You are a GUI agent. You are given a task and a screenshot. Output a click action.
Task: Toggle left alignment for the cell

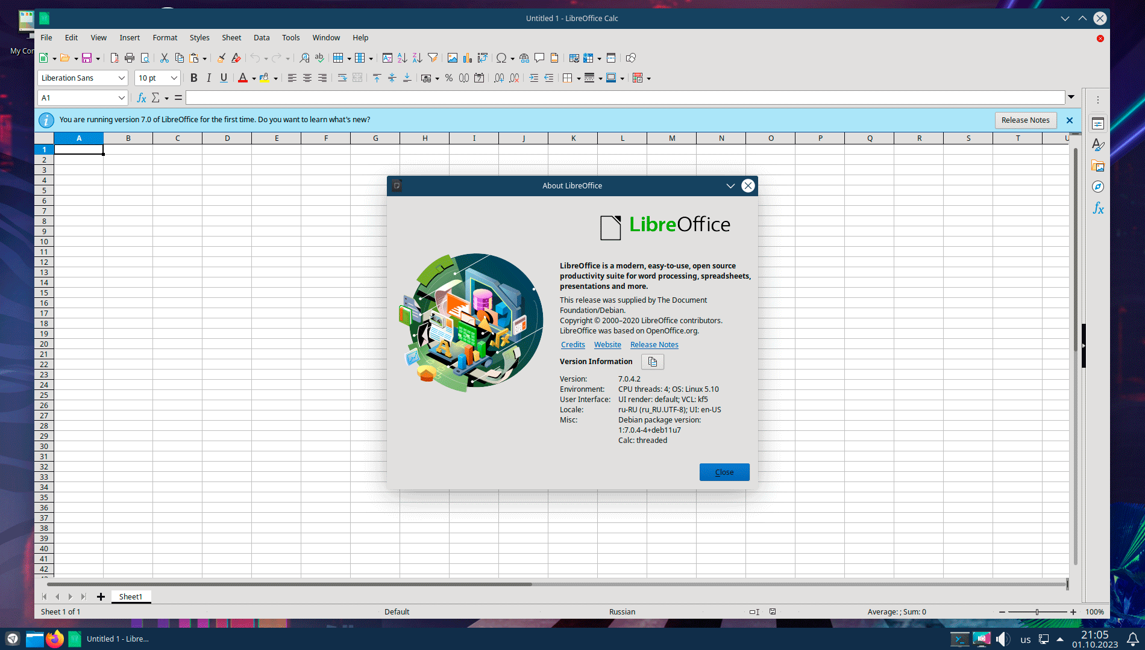[x=292, y=78]
